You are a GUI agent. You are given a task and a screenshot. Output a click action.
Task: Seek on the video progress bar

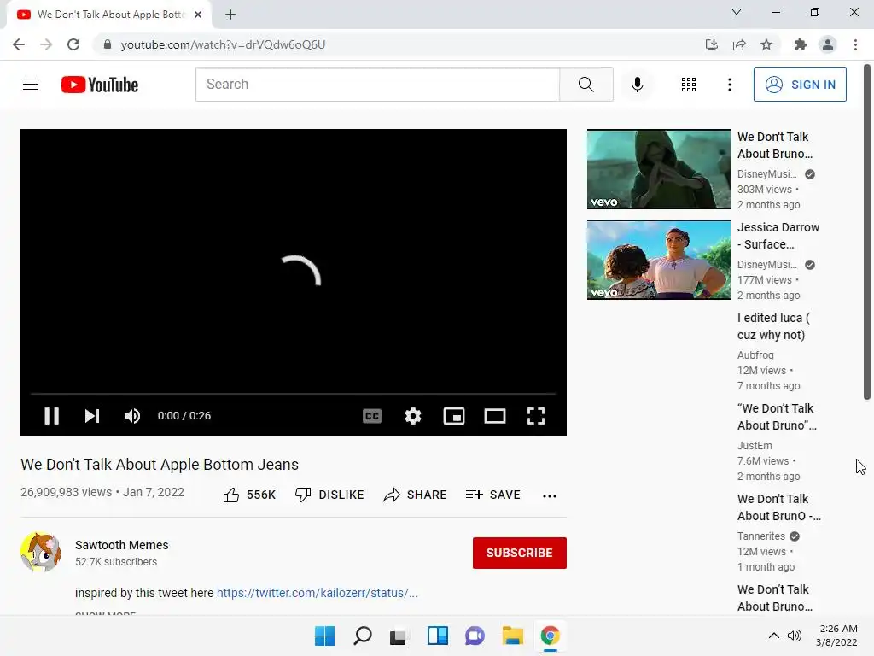[294, 394]
